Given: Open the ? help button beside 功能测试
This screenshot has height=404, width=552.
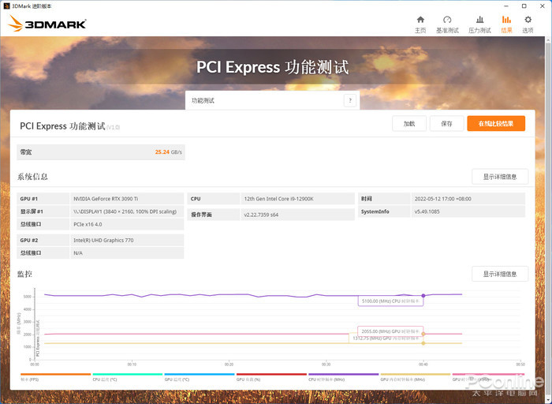Looking at the screenshot, I should click(x=350, y=100).
